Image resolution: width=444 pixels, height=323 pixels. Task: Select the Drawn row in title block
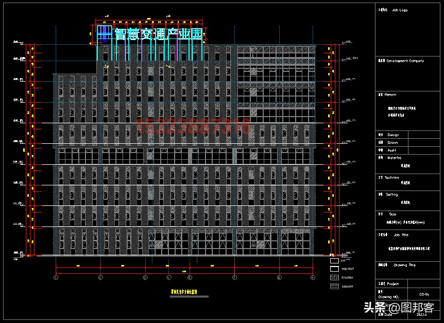point(392,143)
